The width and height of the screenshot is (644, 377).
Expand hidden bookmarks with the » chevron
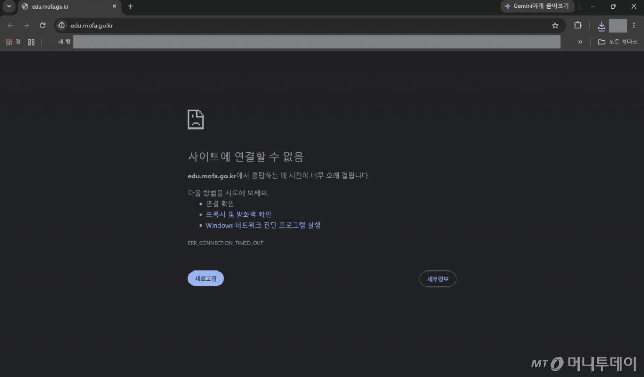pyautogui.click(x=580, y=41)
